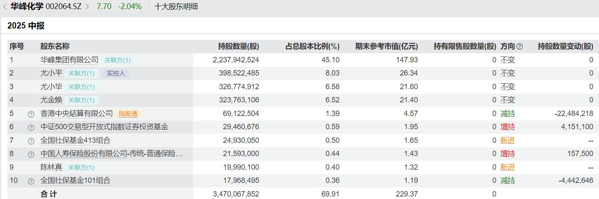Open 十大股东明细 tab title
This screenshot has height=199, width=599.
[176, 7]
